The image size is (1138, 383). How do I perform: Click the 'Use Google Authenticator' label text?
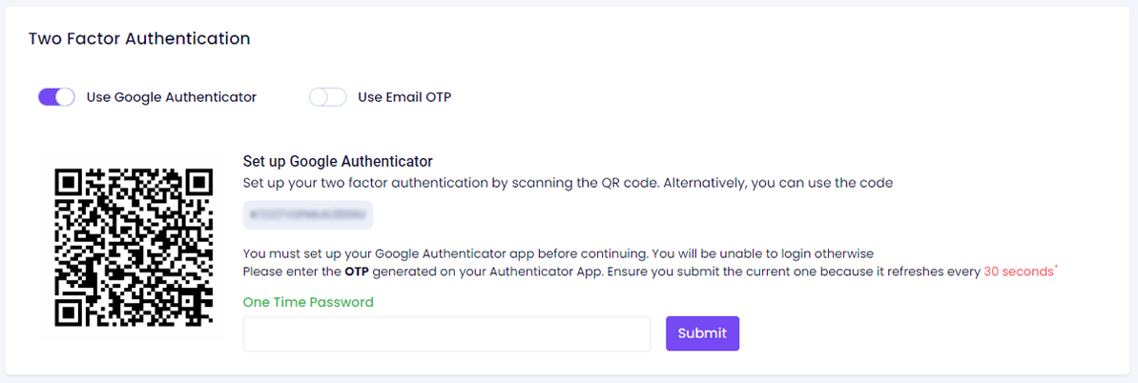pos(171,97)
